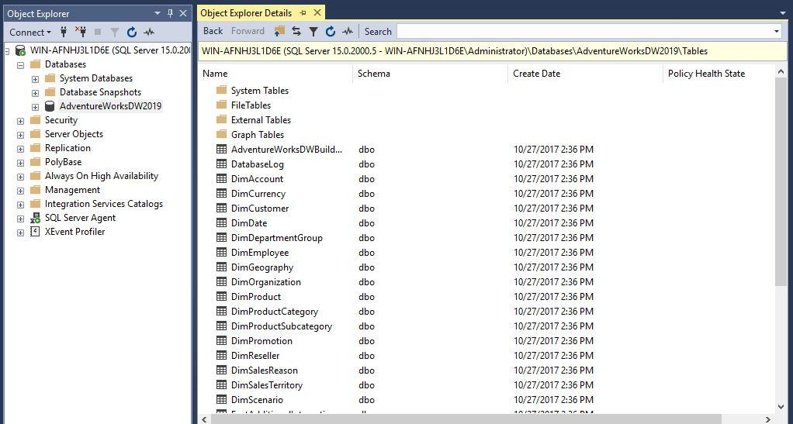Open the Search box dropdown arrow
This screenshot has width=793, height=424.
tap(777, 31)
